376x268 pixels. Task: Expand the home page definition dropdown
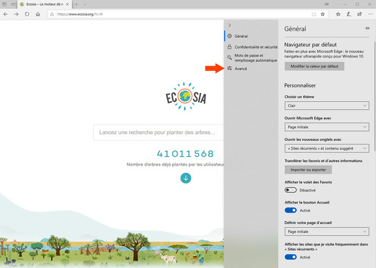click(327, 231)
